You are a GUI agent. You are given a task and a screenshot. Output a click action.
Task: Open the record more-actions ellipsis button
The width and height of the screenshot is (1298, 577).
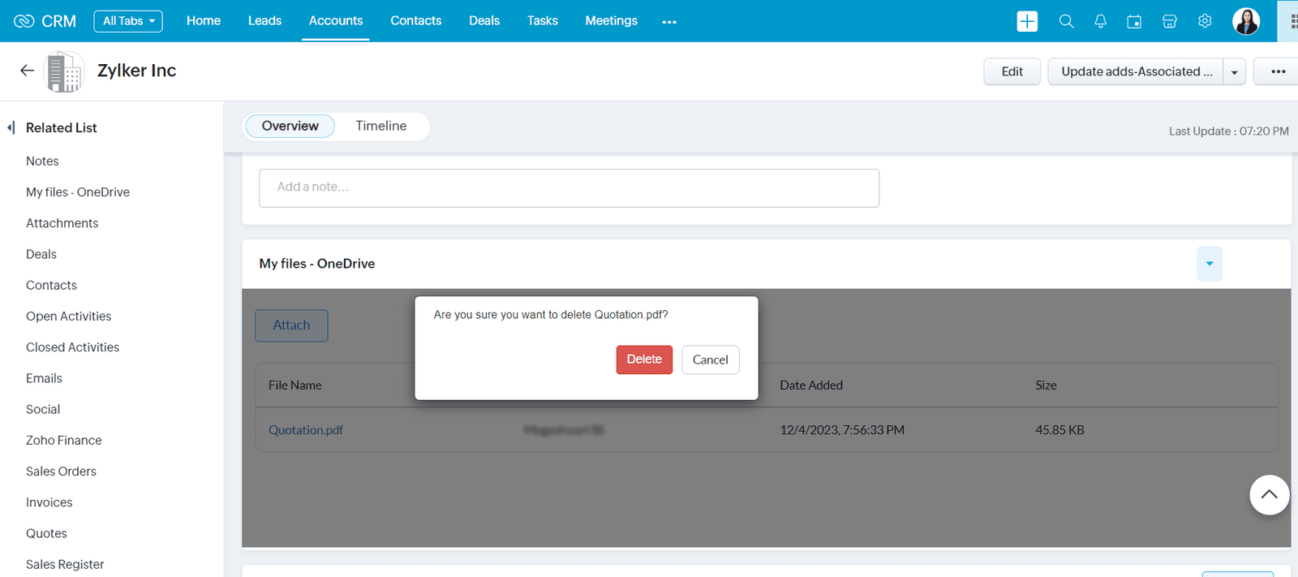pyautogui.click(x=1279, y=71)
